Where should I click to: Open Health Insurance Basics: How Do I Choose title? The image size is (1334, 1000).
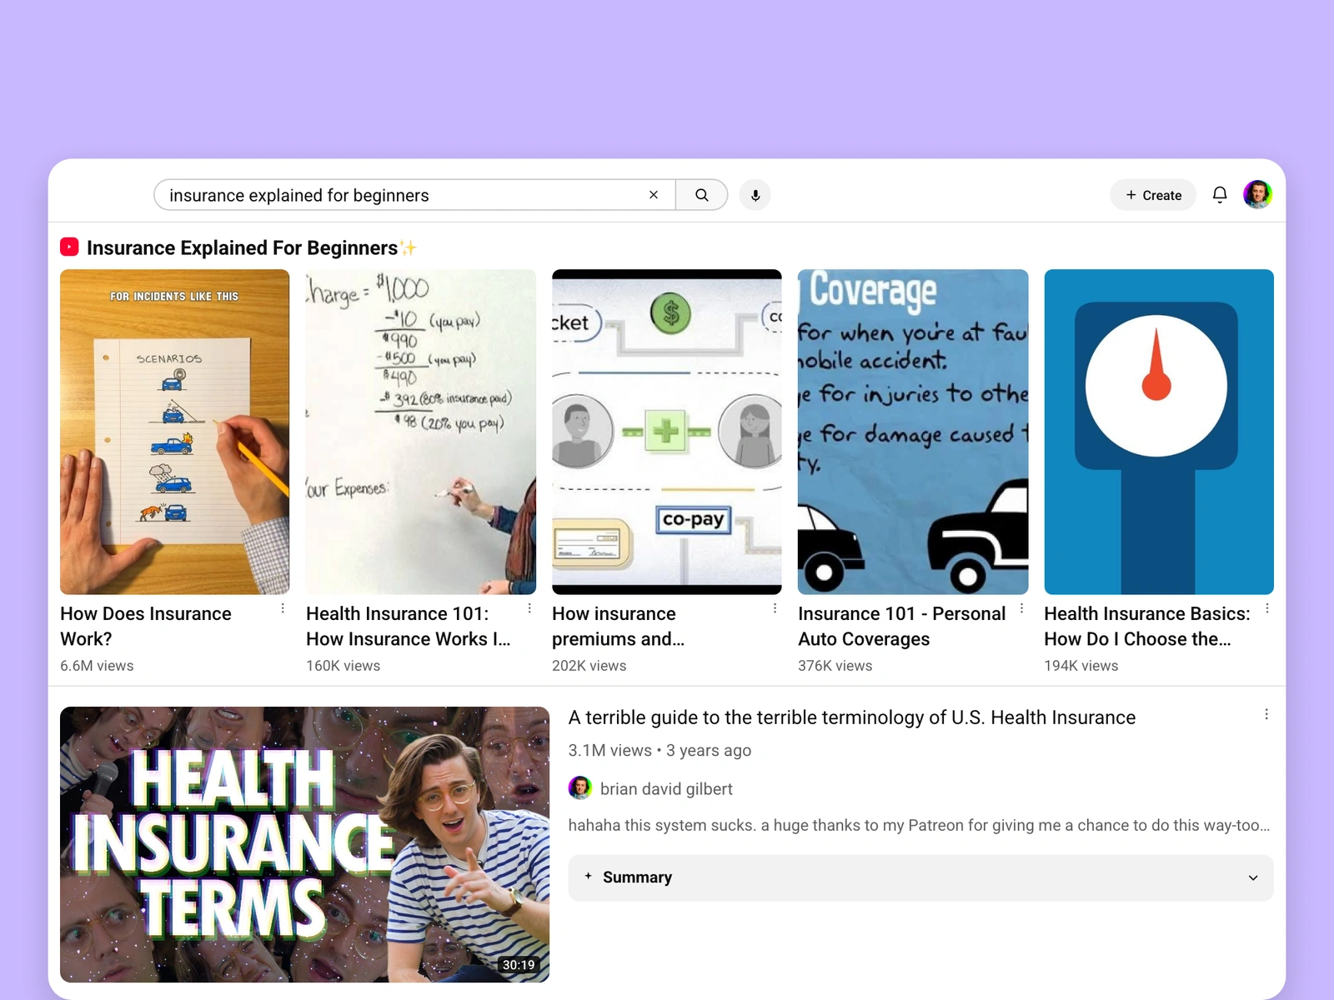[x=1147, y=626]
